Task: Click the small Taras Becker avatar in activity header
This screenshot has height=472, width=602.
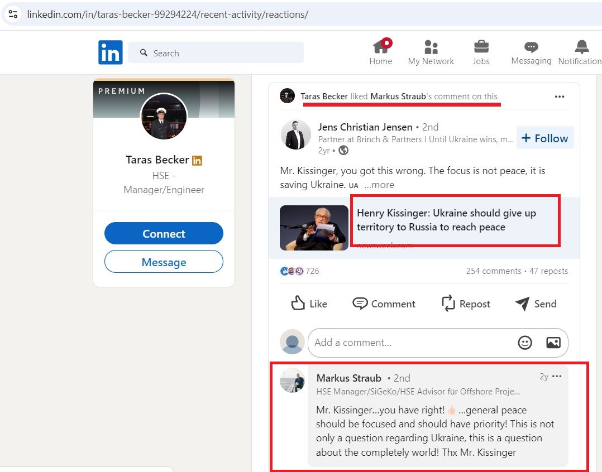Action: [x=287, y=96]
